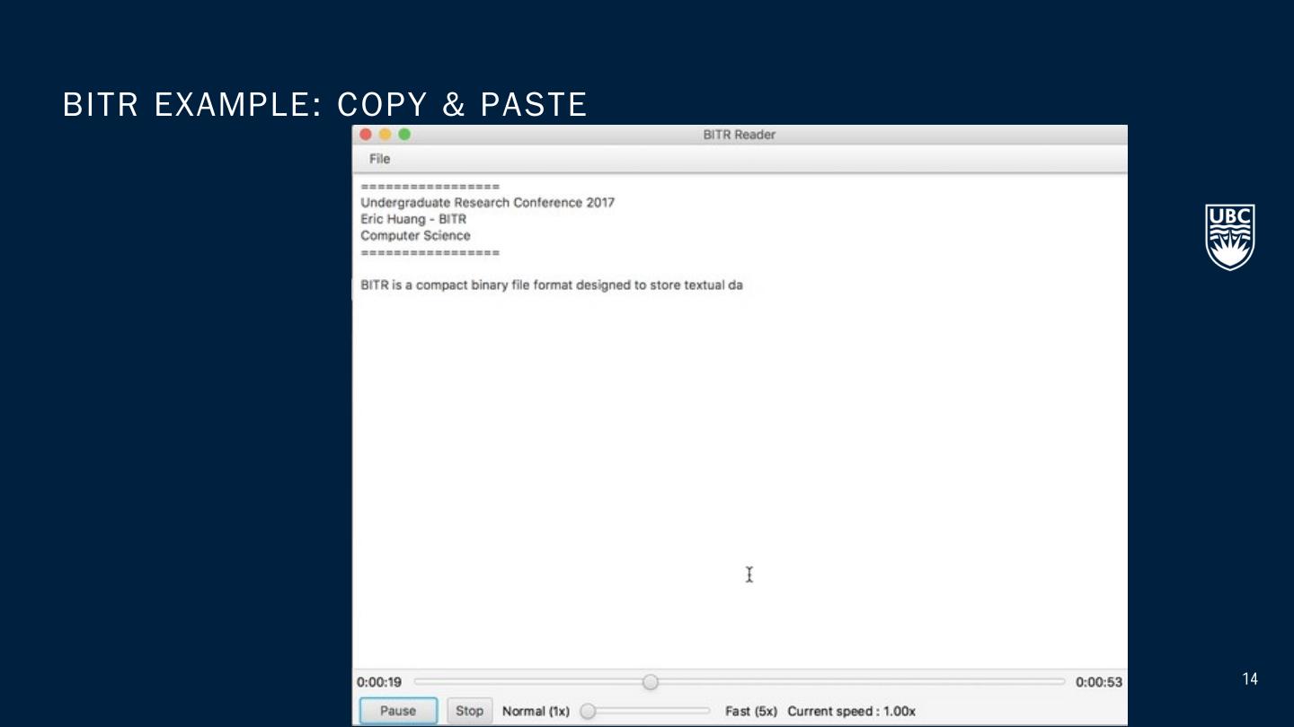Click the playback speed slider knob

(588, 711)
